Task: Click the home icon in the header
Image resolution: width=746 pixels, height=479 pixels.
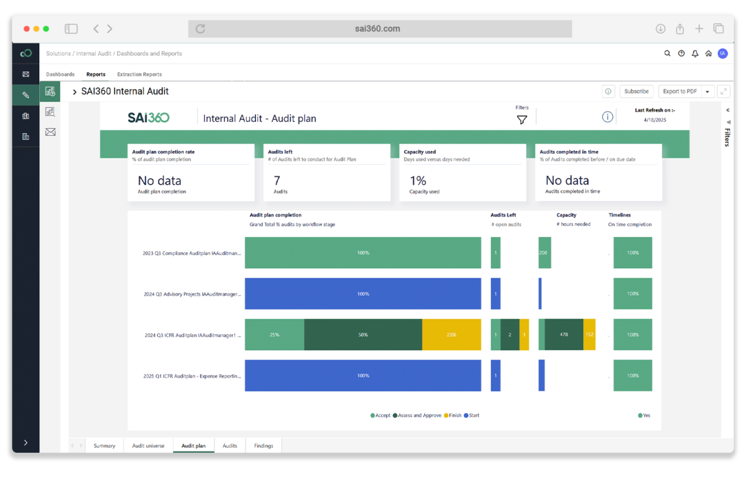Action: (x=708, y=53)
